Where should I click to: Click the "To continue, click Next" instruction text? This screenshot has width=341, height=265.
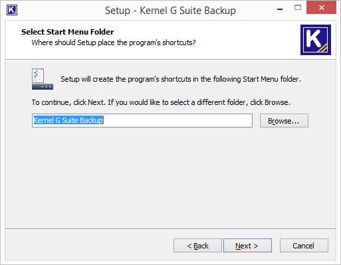pyautogui.click(x=161, y=102)
